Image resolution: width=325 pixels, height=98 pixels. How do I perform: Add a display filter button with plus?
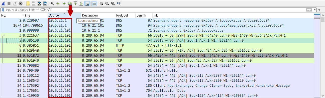[x=319, y=10]
